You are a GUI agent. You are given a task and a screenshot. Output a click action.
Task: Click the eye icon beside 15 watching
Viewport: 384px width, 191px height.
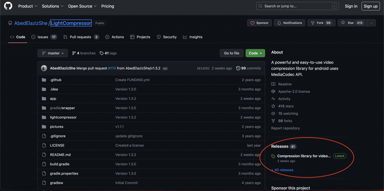click(x=273, y=113)
